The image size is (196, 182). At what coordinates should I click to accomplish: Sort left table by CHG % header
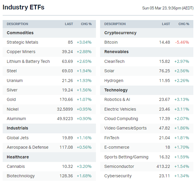pos(86,24)
